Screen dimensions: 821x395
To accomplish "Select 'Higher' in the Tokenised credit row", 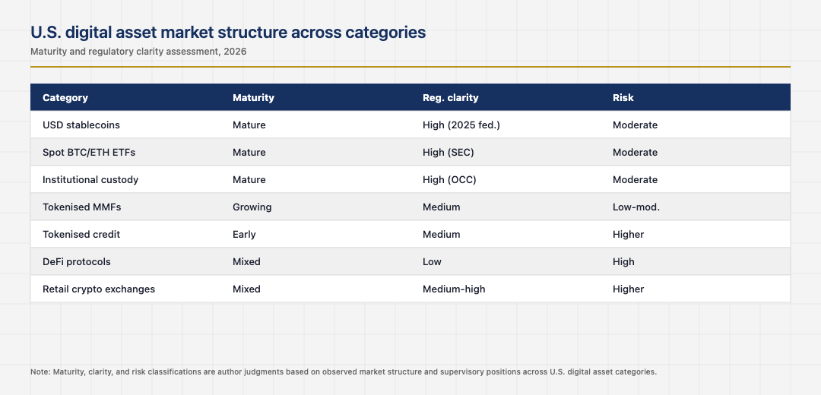I will pyautogui.click(x=629, y=235).
